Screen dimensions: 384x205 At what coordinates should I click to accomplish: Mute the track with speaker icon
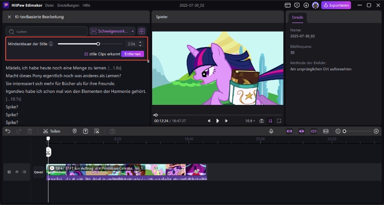point(24,172)
